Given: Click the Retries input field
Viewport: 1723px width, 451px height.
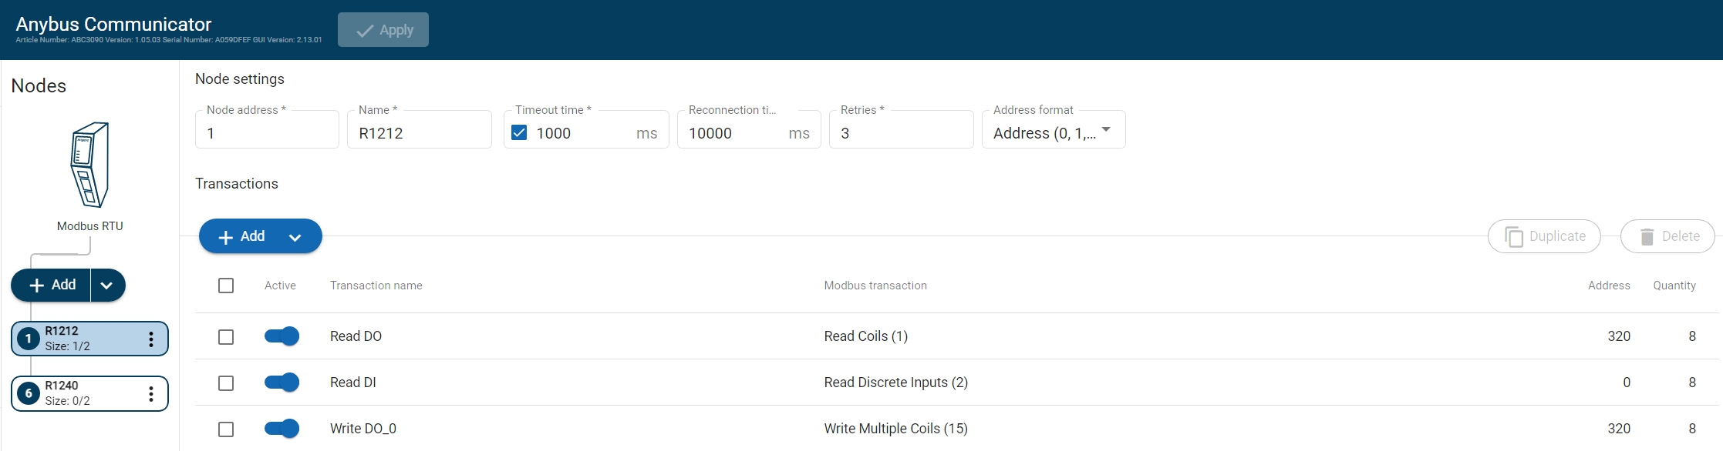Looking at the screenshot, I should coord(901,133).
